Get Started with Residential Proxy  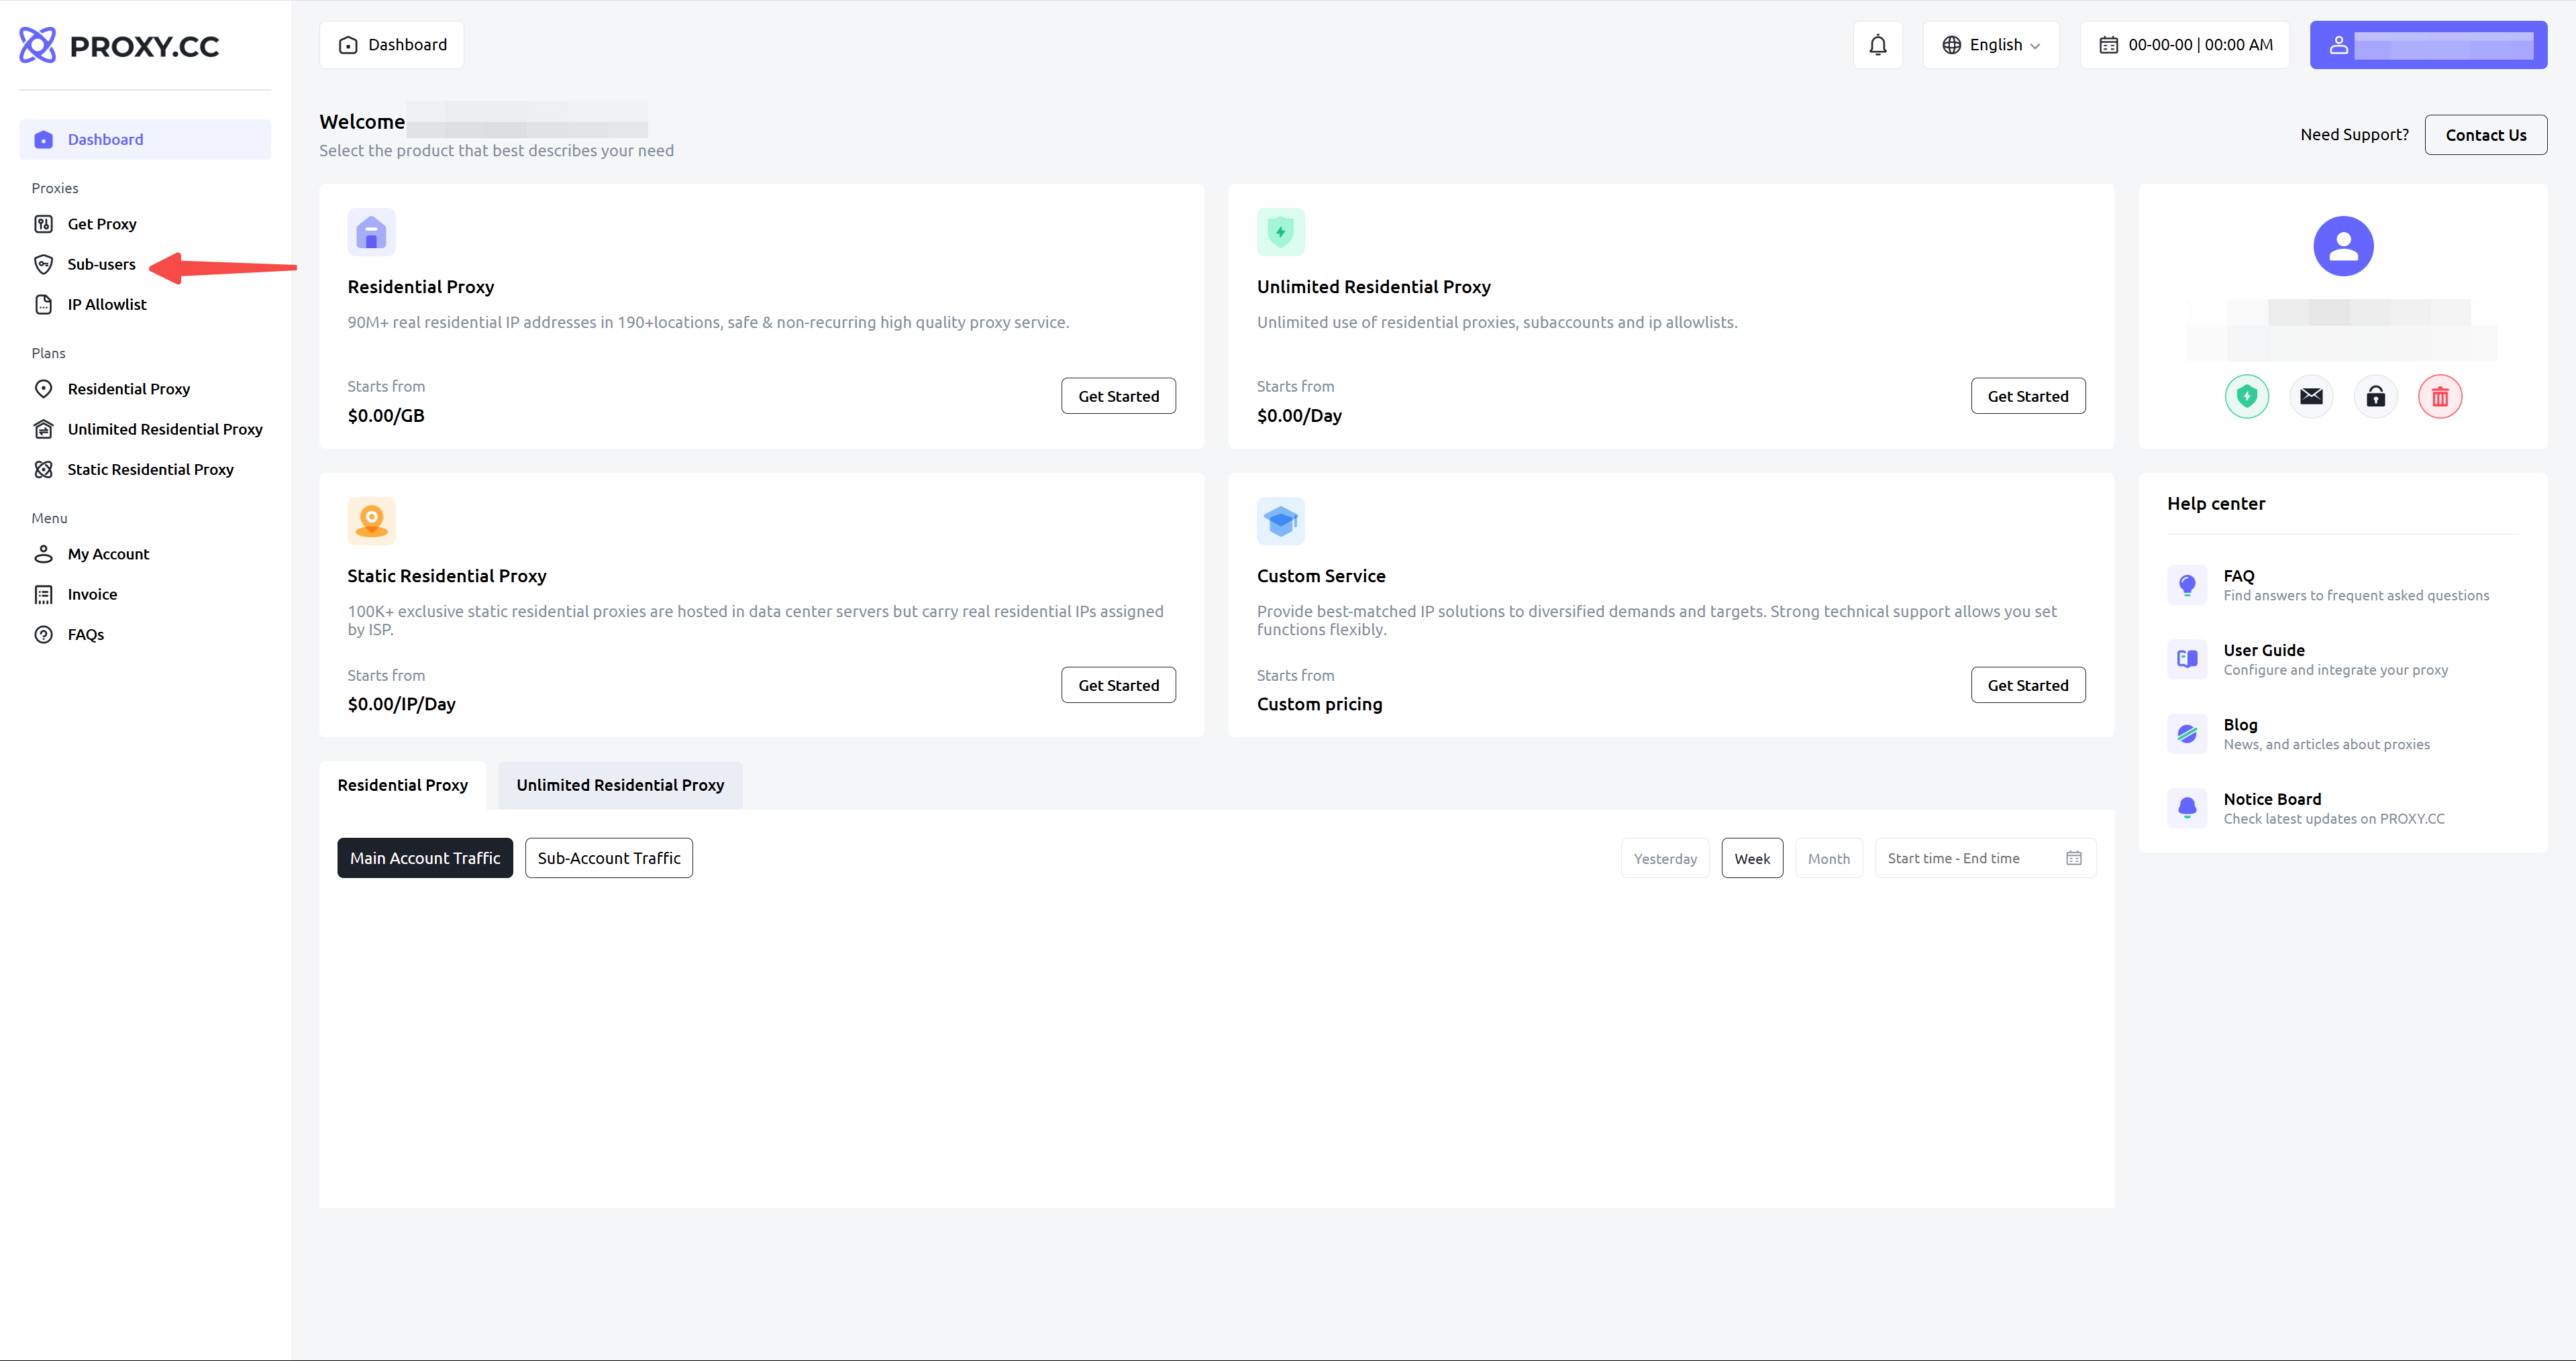pyautogui.click(x=1118, y=396)
